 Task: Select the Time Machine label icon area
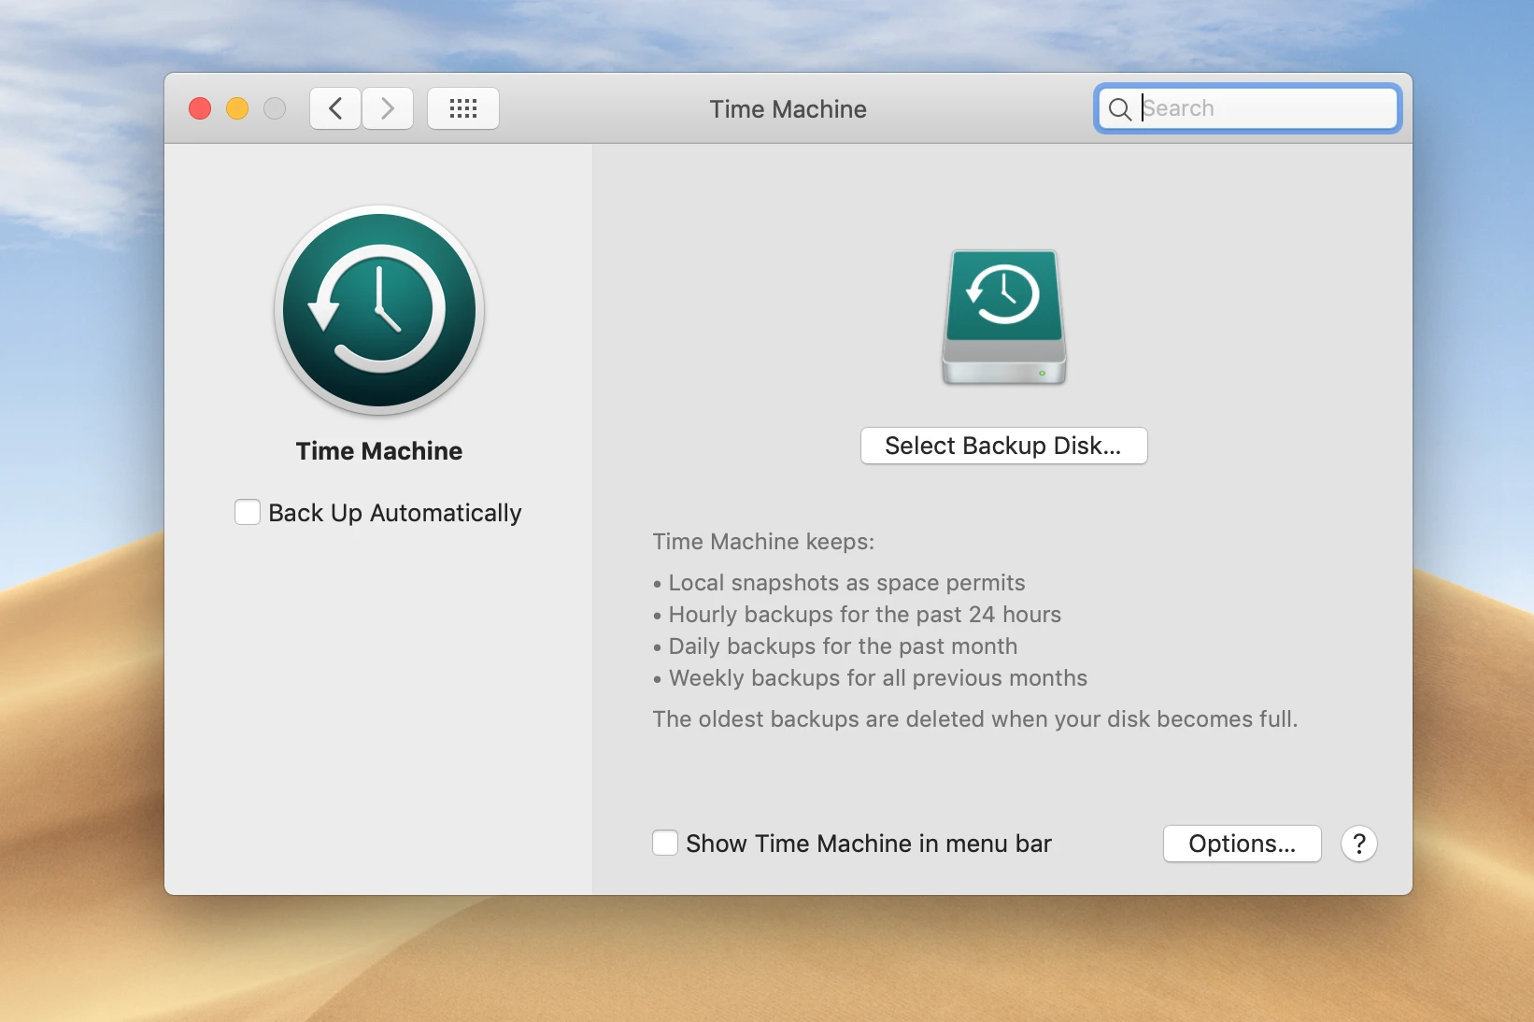[377, 452]
